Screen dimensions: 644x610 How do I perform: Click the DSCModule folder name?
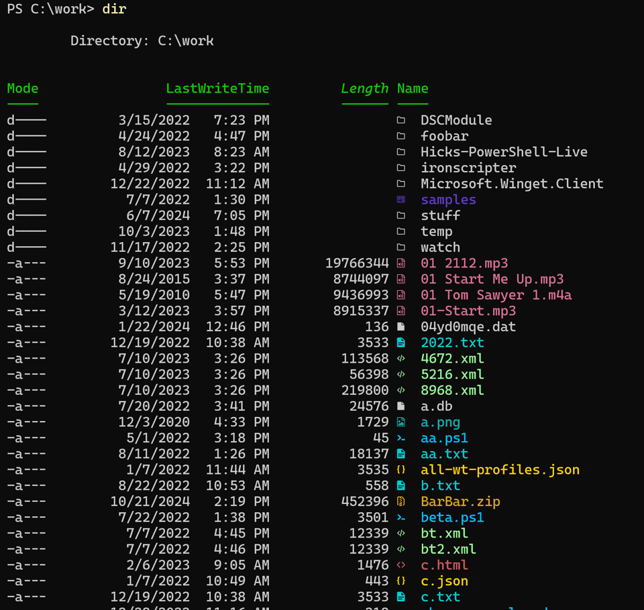(x=456, y=120)
